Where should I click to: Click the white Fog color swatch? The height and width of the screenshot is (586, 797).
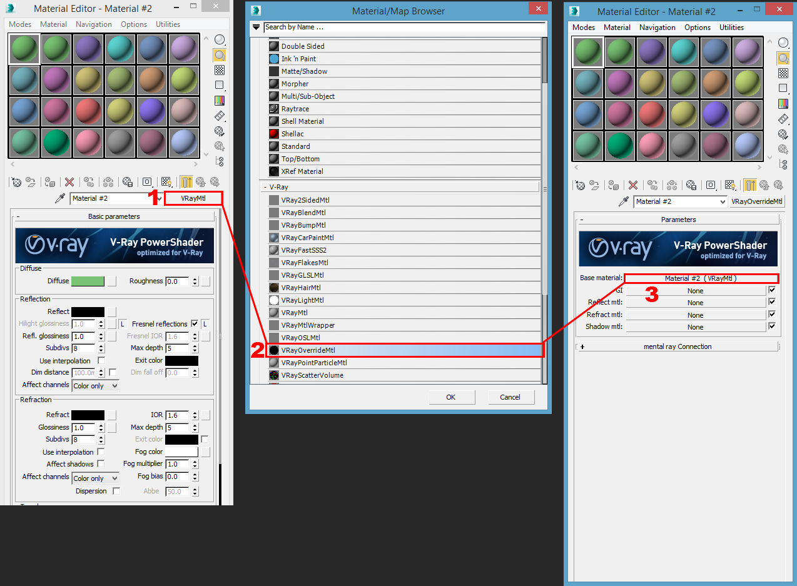click(x=181, y=452)
